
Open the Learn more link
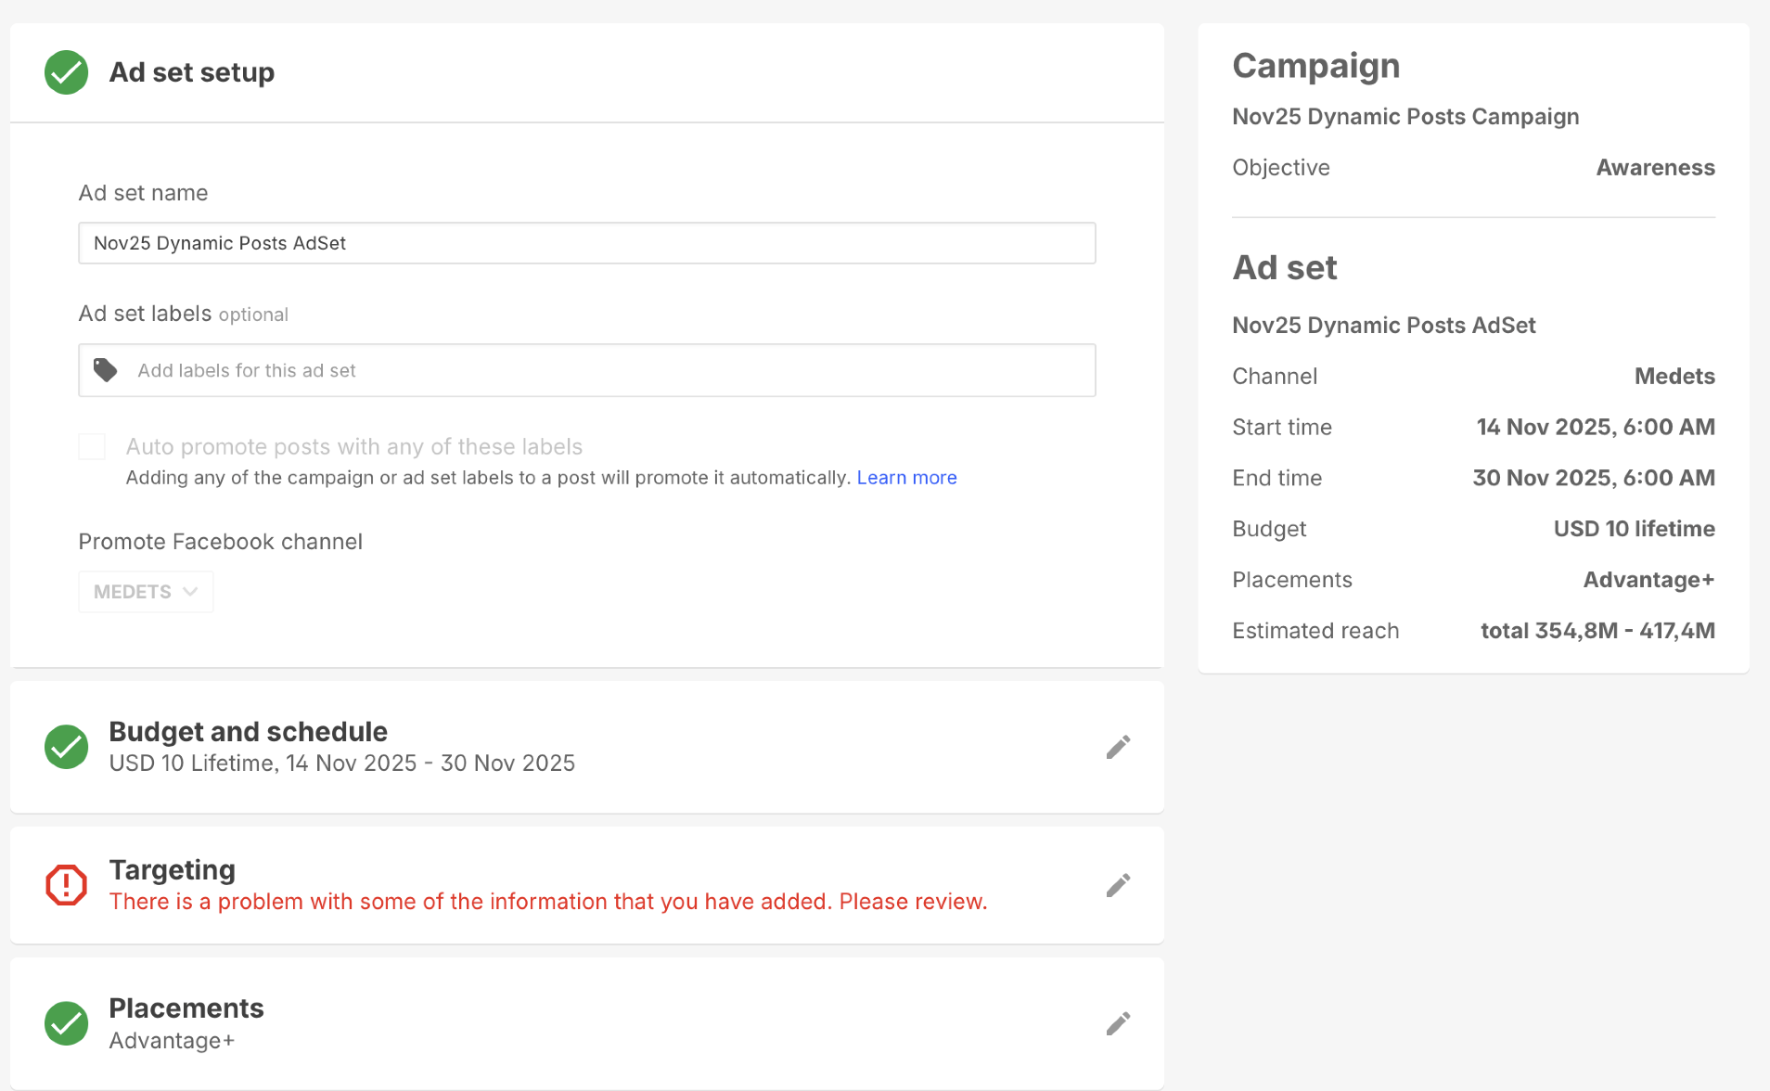[906, 478]
